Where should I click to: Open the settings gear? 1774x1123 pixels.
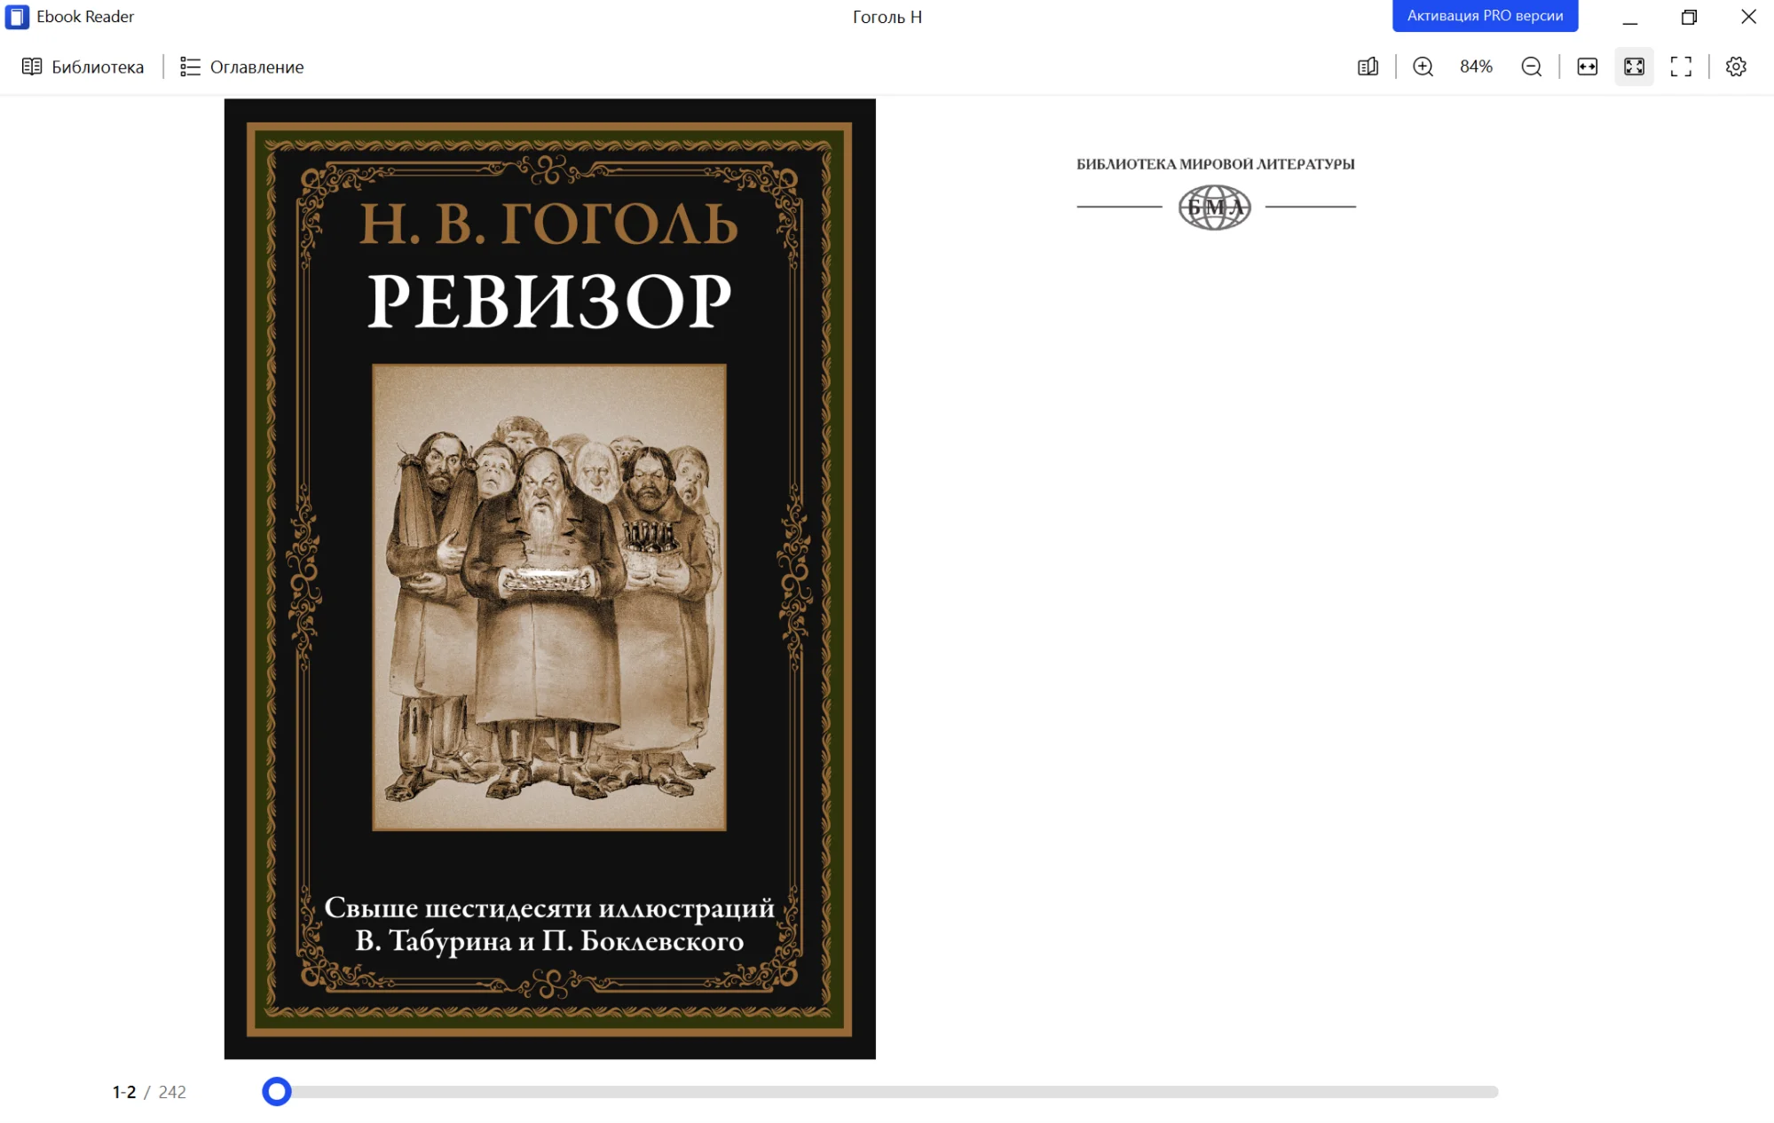coord(1736,67)
